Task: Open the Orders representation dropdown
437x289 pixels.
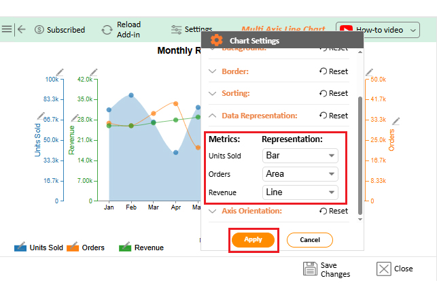Action: coord(300,174)
